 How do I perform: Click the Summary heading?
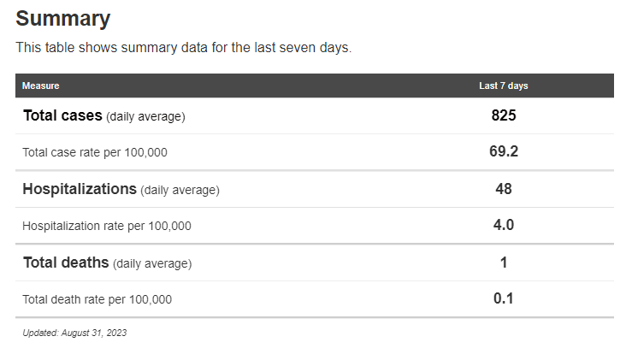[x=62, y=19]
